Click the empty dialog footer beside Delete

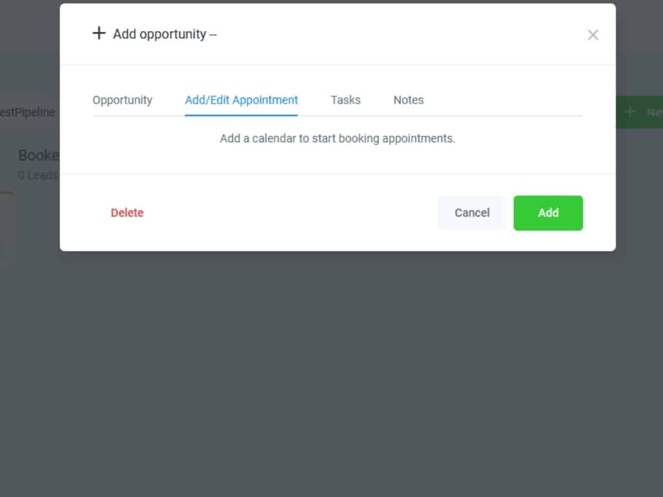coord(291,213)
